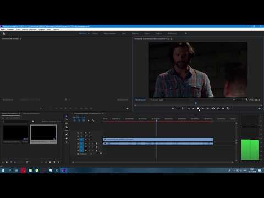The image size is (264, 198).
Task: Expand workspace overflow chevrons
Action: (x=186, y=34)
